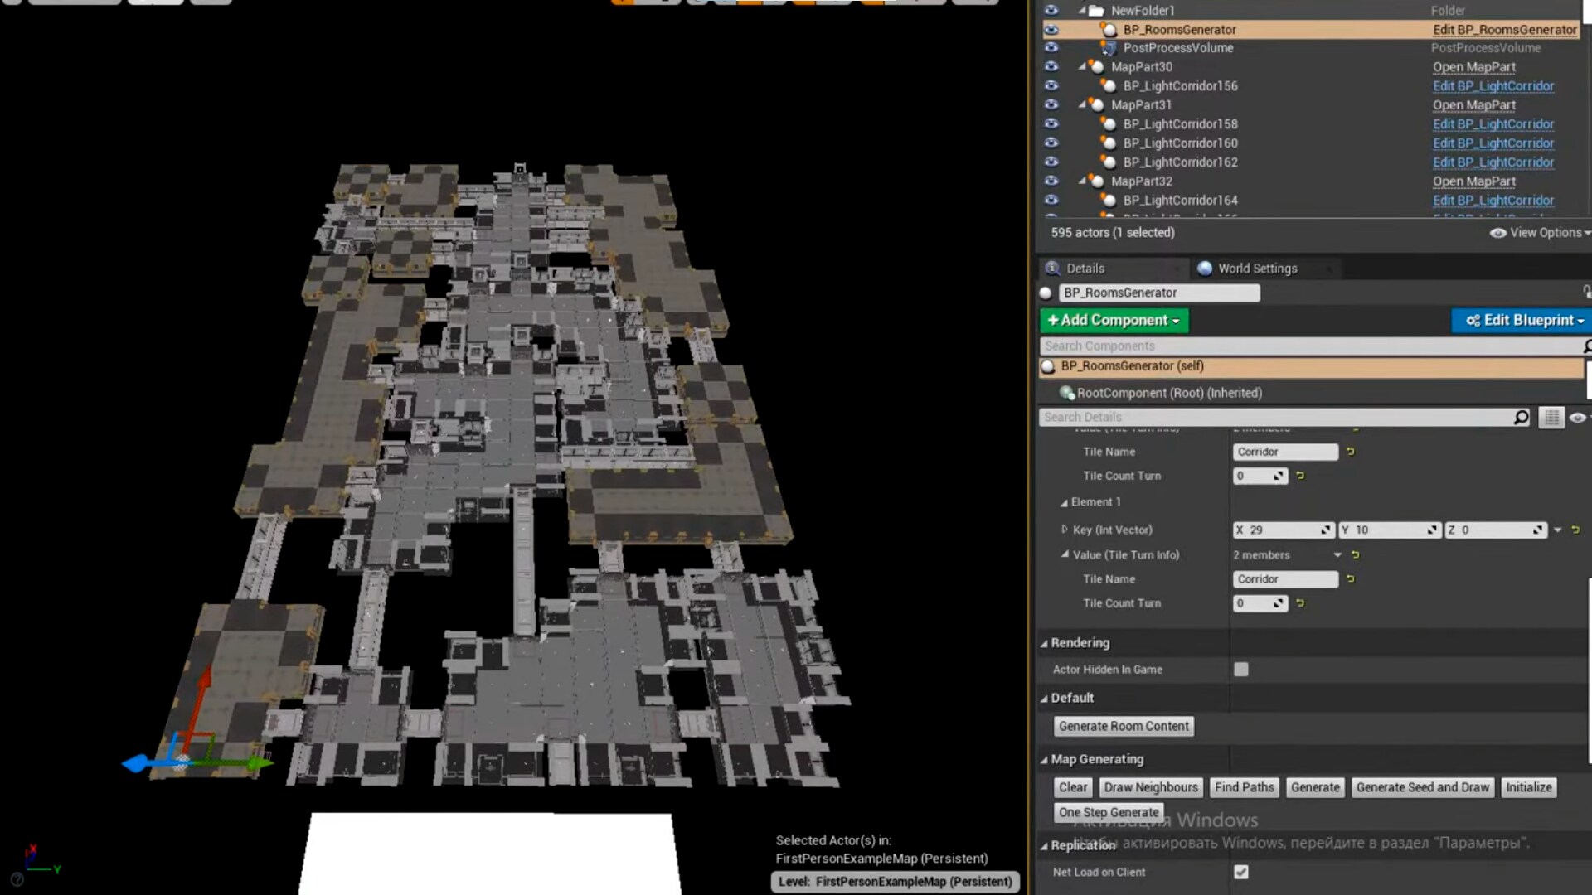Click PostProcessVolume actor icon in outliner
This screenshot has width=1592, height=895.
[1109, 48]
